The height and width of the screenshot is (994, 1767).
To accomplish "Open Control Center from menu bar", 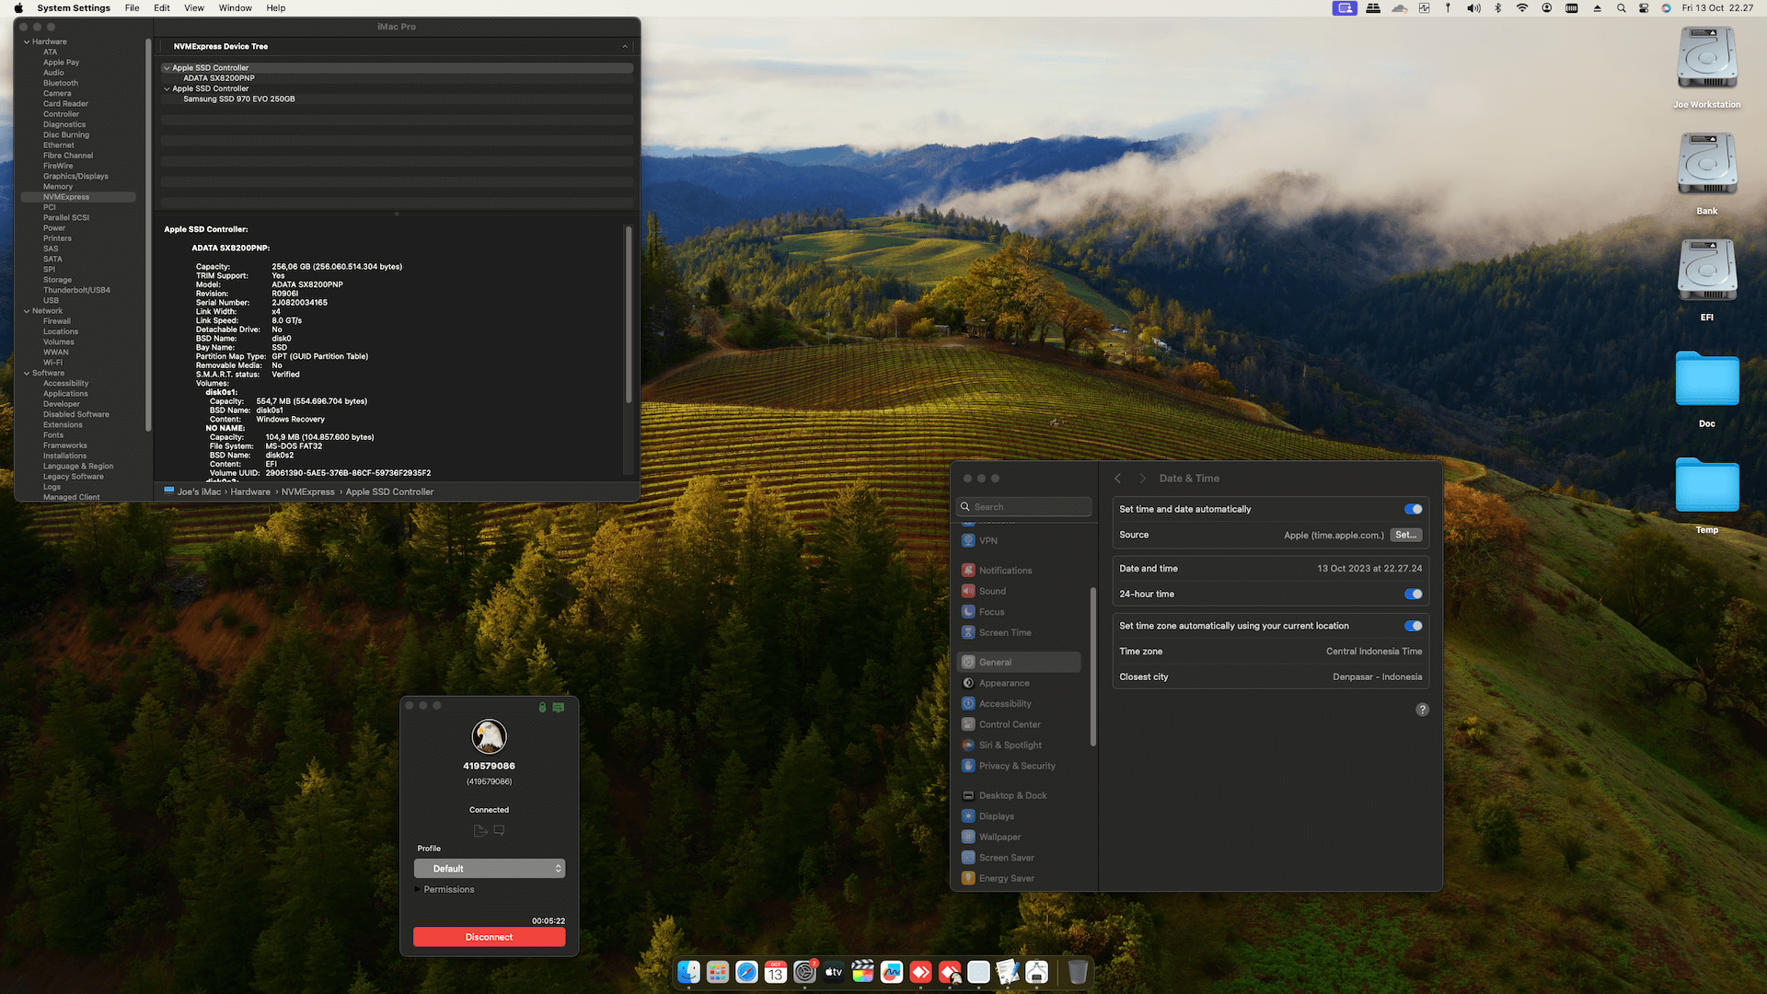I will pyautogui.click(x=1644, y=8).
